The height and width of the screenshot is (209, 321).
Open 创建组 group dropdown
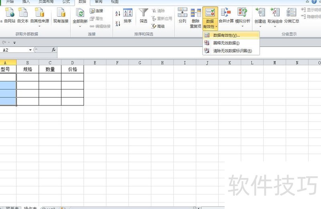click(x=260, y=18)
